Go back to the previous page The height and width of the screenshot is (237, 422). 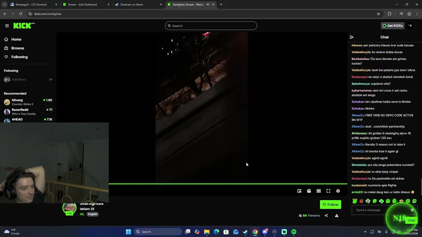click(x=5, y=14)
